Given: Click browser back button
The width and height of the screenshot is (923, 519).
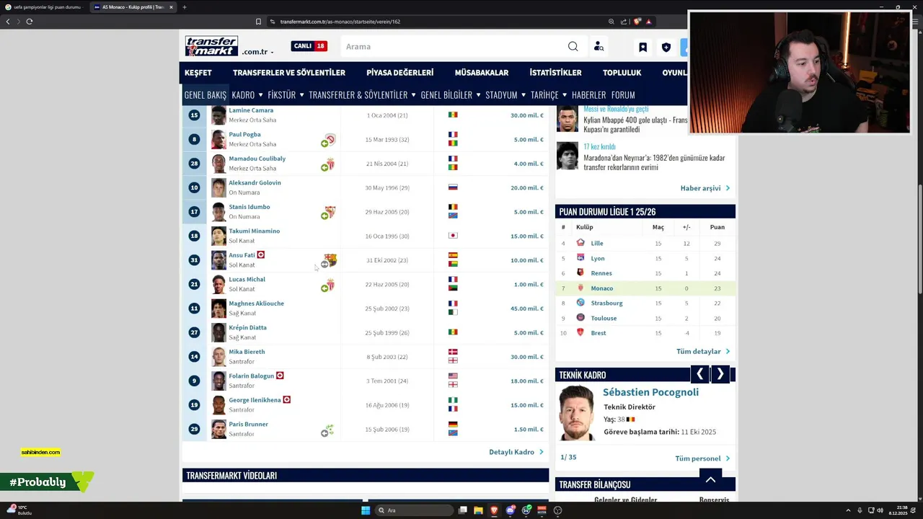Looking at the screenshot, I should (8, 22).
